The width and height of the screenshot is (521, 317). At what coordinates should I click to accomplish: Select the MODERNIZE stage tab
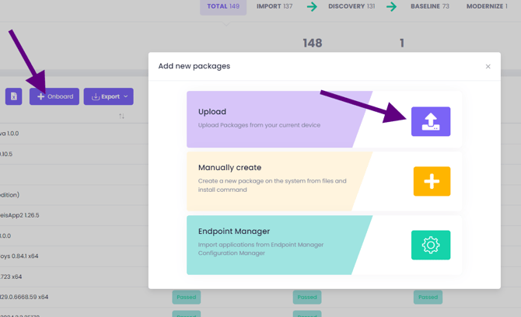pyautogui.click(x=487, y=7)
